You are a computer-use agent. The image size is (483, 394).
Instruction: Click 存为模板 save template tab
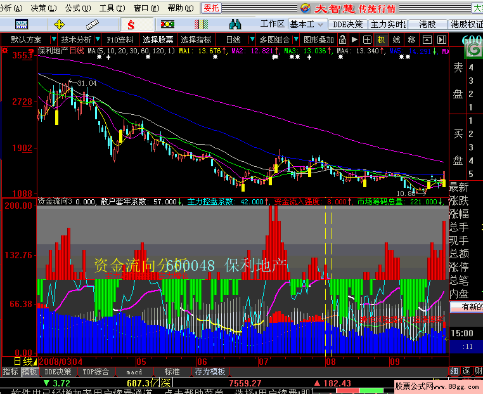[210, 372]
